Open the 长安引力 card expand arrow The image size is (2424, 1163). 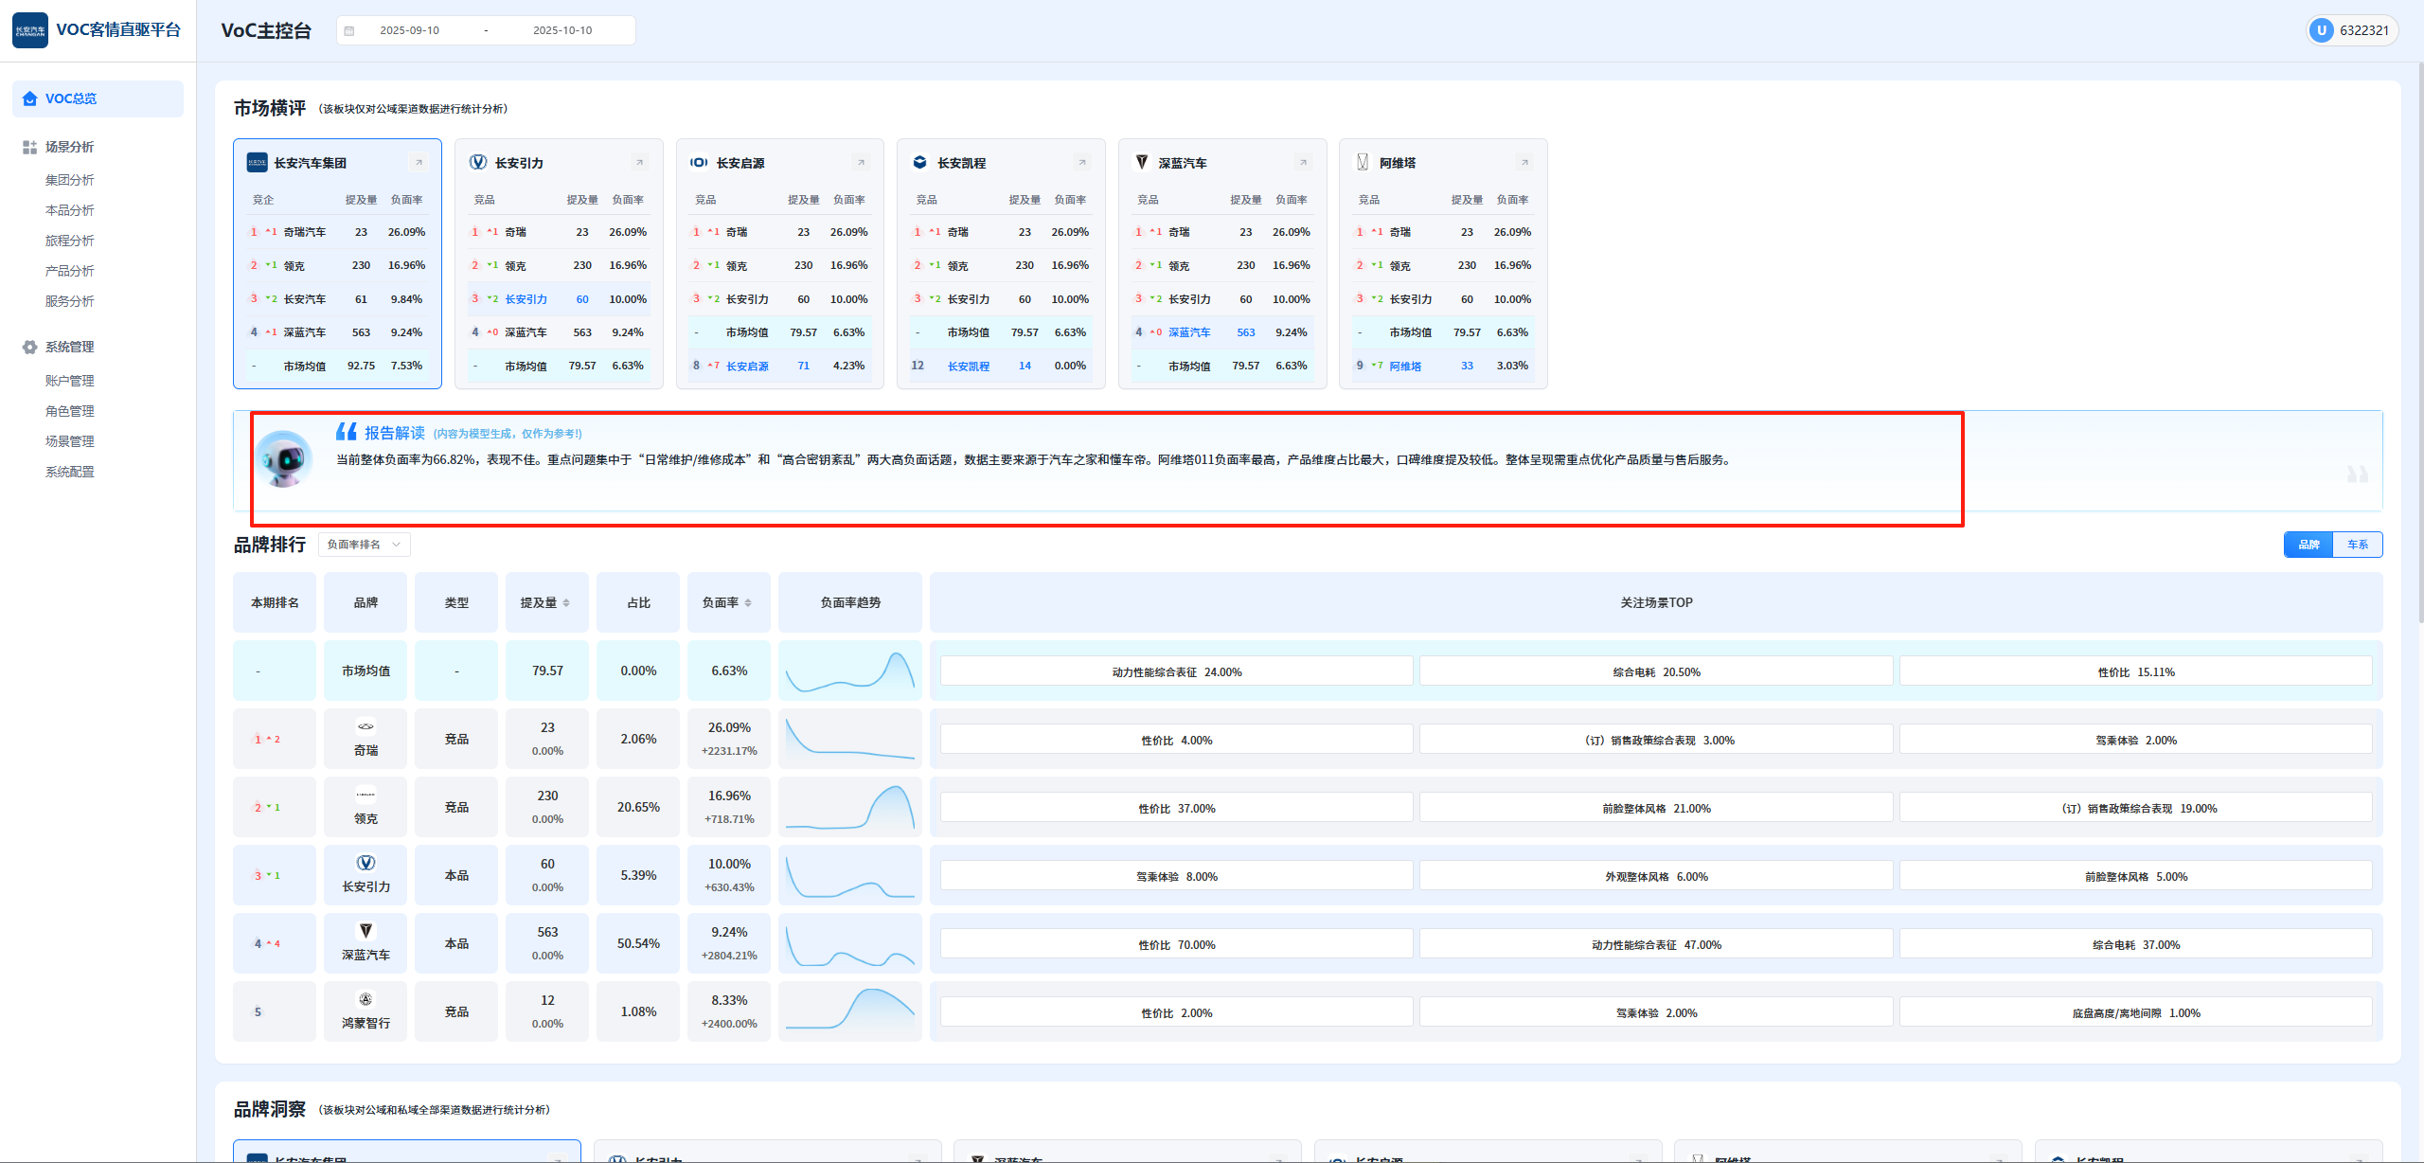click(640, 163)
